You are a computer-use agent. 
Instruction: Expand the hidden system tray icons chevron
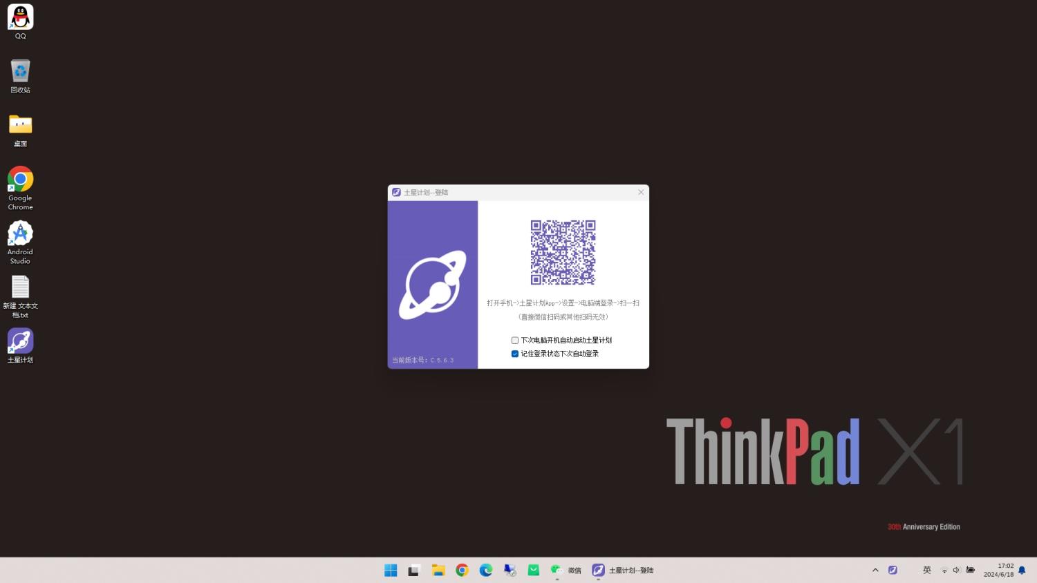pos(875,570)
